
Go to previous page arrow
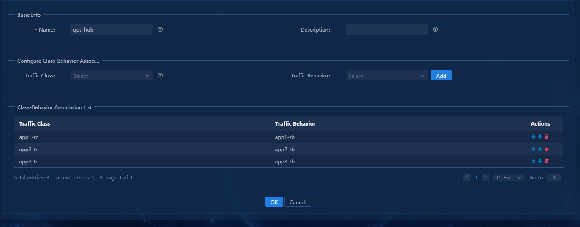click(467, 177)
